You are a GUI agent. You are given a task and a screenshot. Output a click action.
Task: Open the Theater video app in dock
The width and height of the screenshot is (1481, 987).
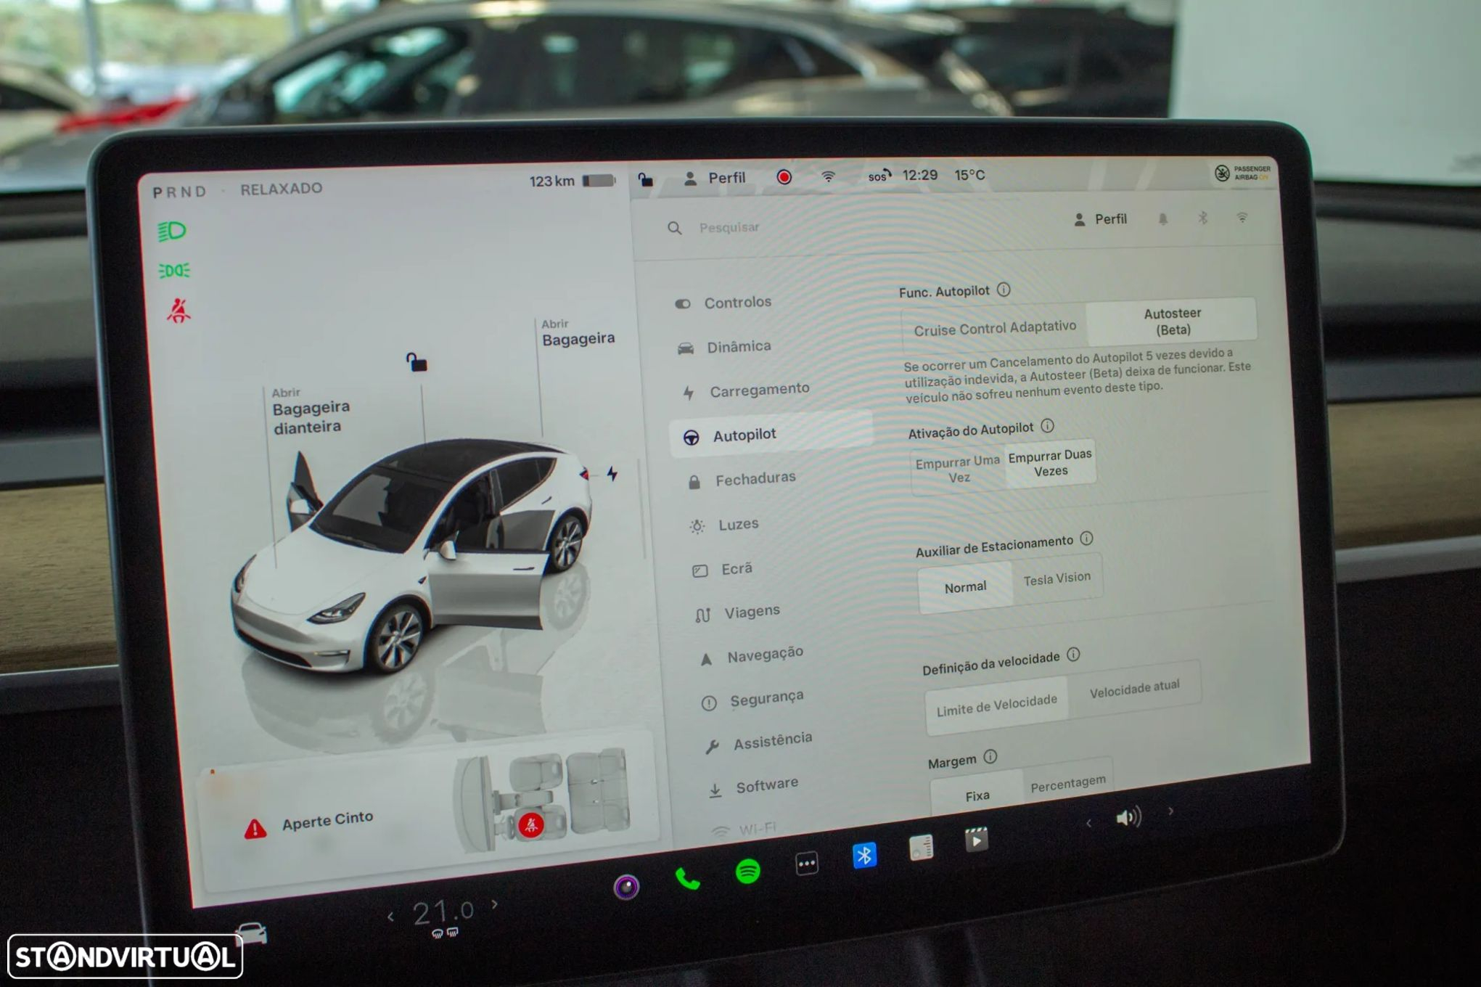(x=977, y=840)
